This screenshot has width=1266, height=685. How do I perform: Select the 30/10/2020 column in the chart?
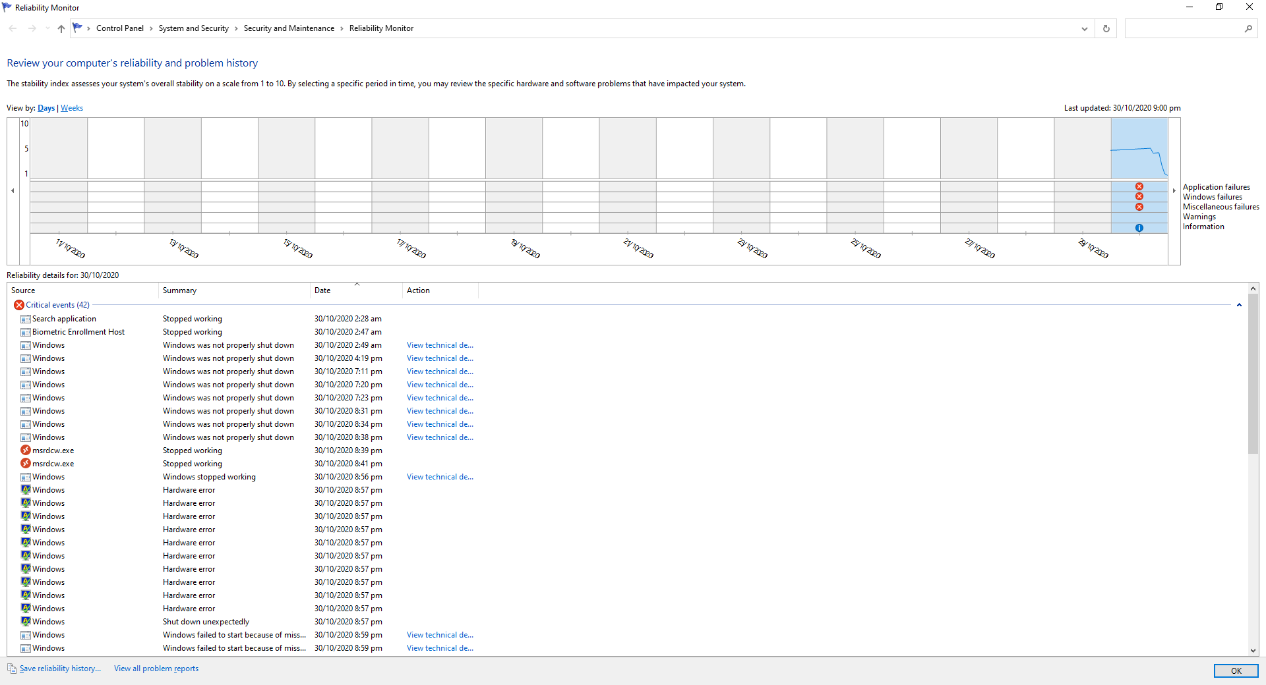point(1139,175)
